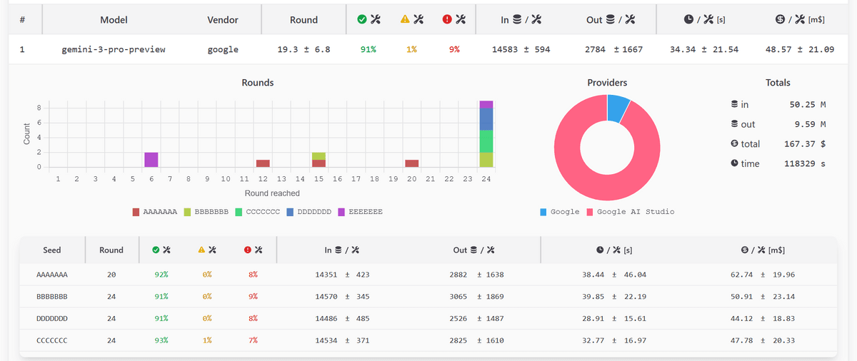Click the blue Google segment of donut chart
Viewport: 857px width, 361px height.
click(618, 107)
